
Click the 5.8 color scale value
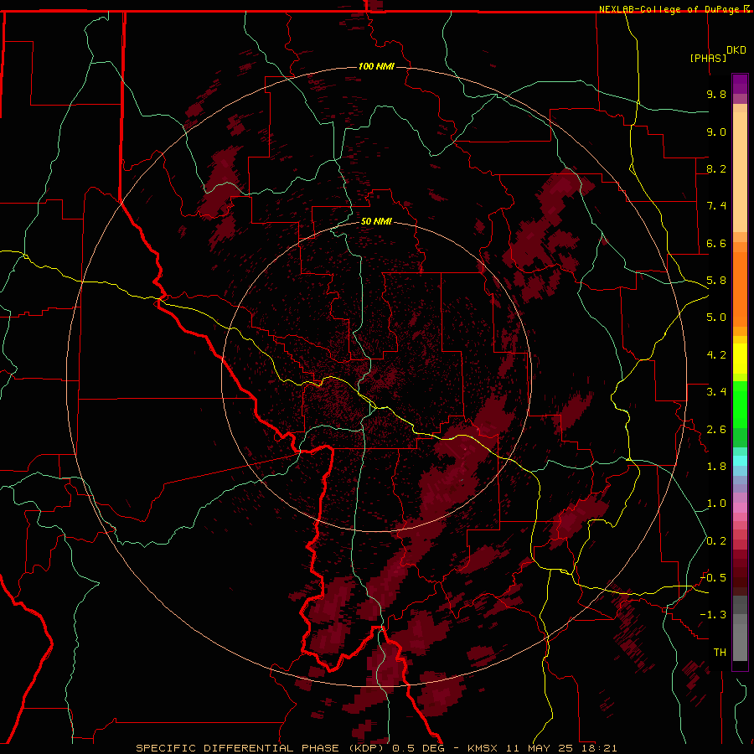[x=716, y=281]
